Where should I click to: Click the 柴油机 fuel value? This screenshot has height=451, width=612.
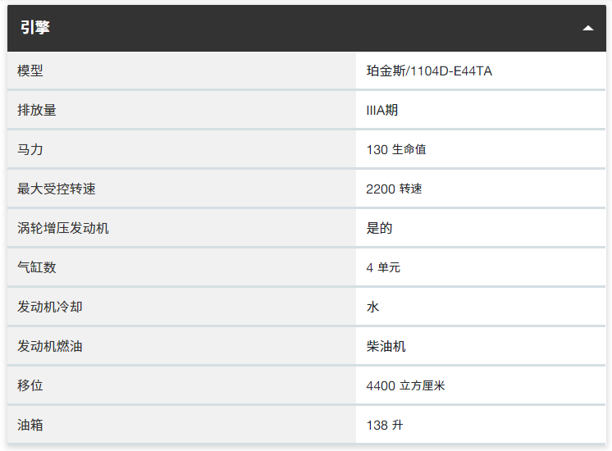(386, 347)
